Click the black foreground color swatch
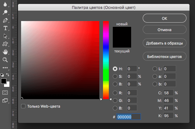This screenshot has width=195, height=129. (x=4, y=81)
